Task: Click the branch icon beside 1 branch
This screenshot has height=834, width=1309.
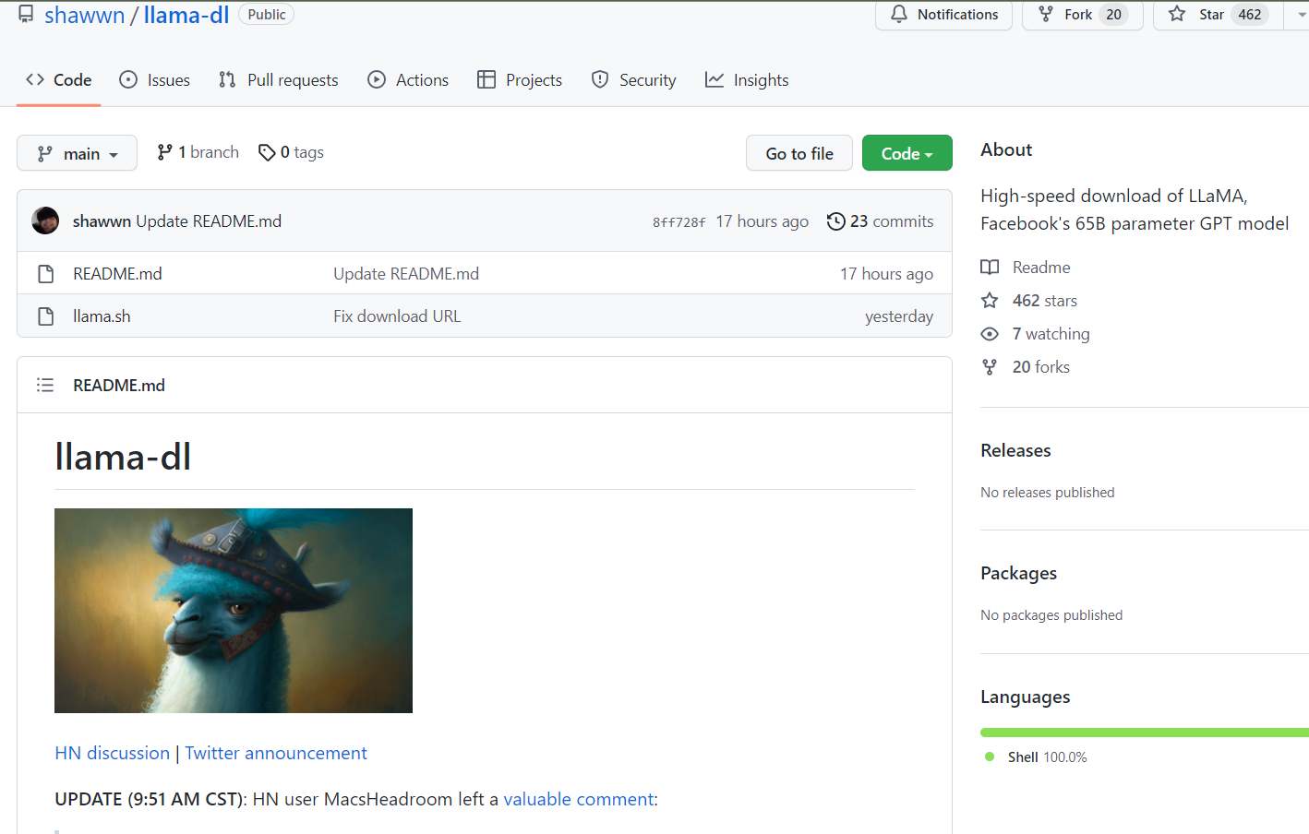Action: click(x=164, y=152)
